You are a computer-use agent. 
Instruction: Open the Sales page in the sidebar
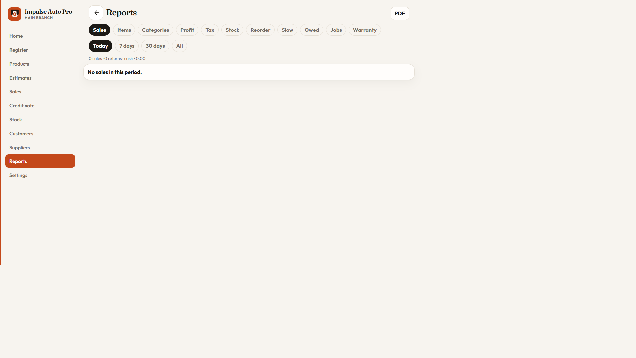pyautogui.click(x=40, y=91)
